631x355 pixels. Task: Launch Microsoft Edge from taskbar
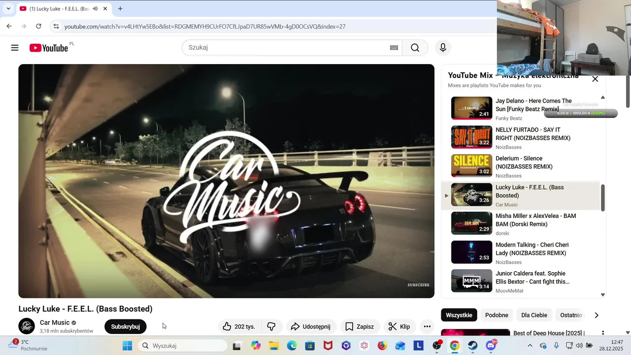tap(292, 346)
